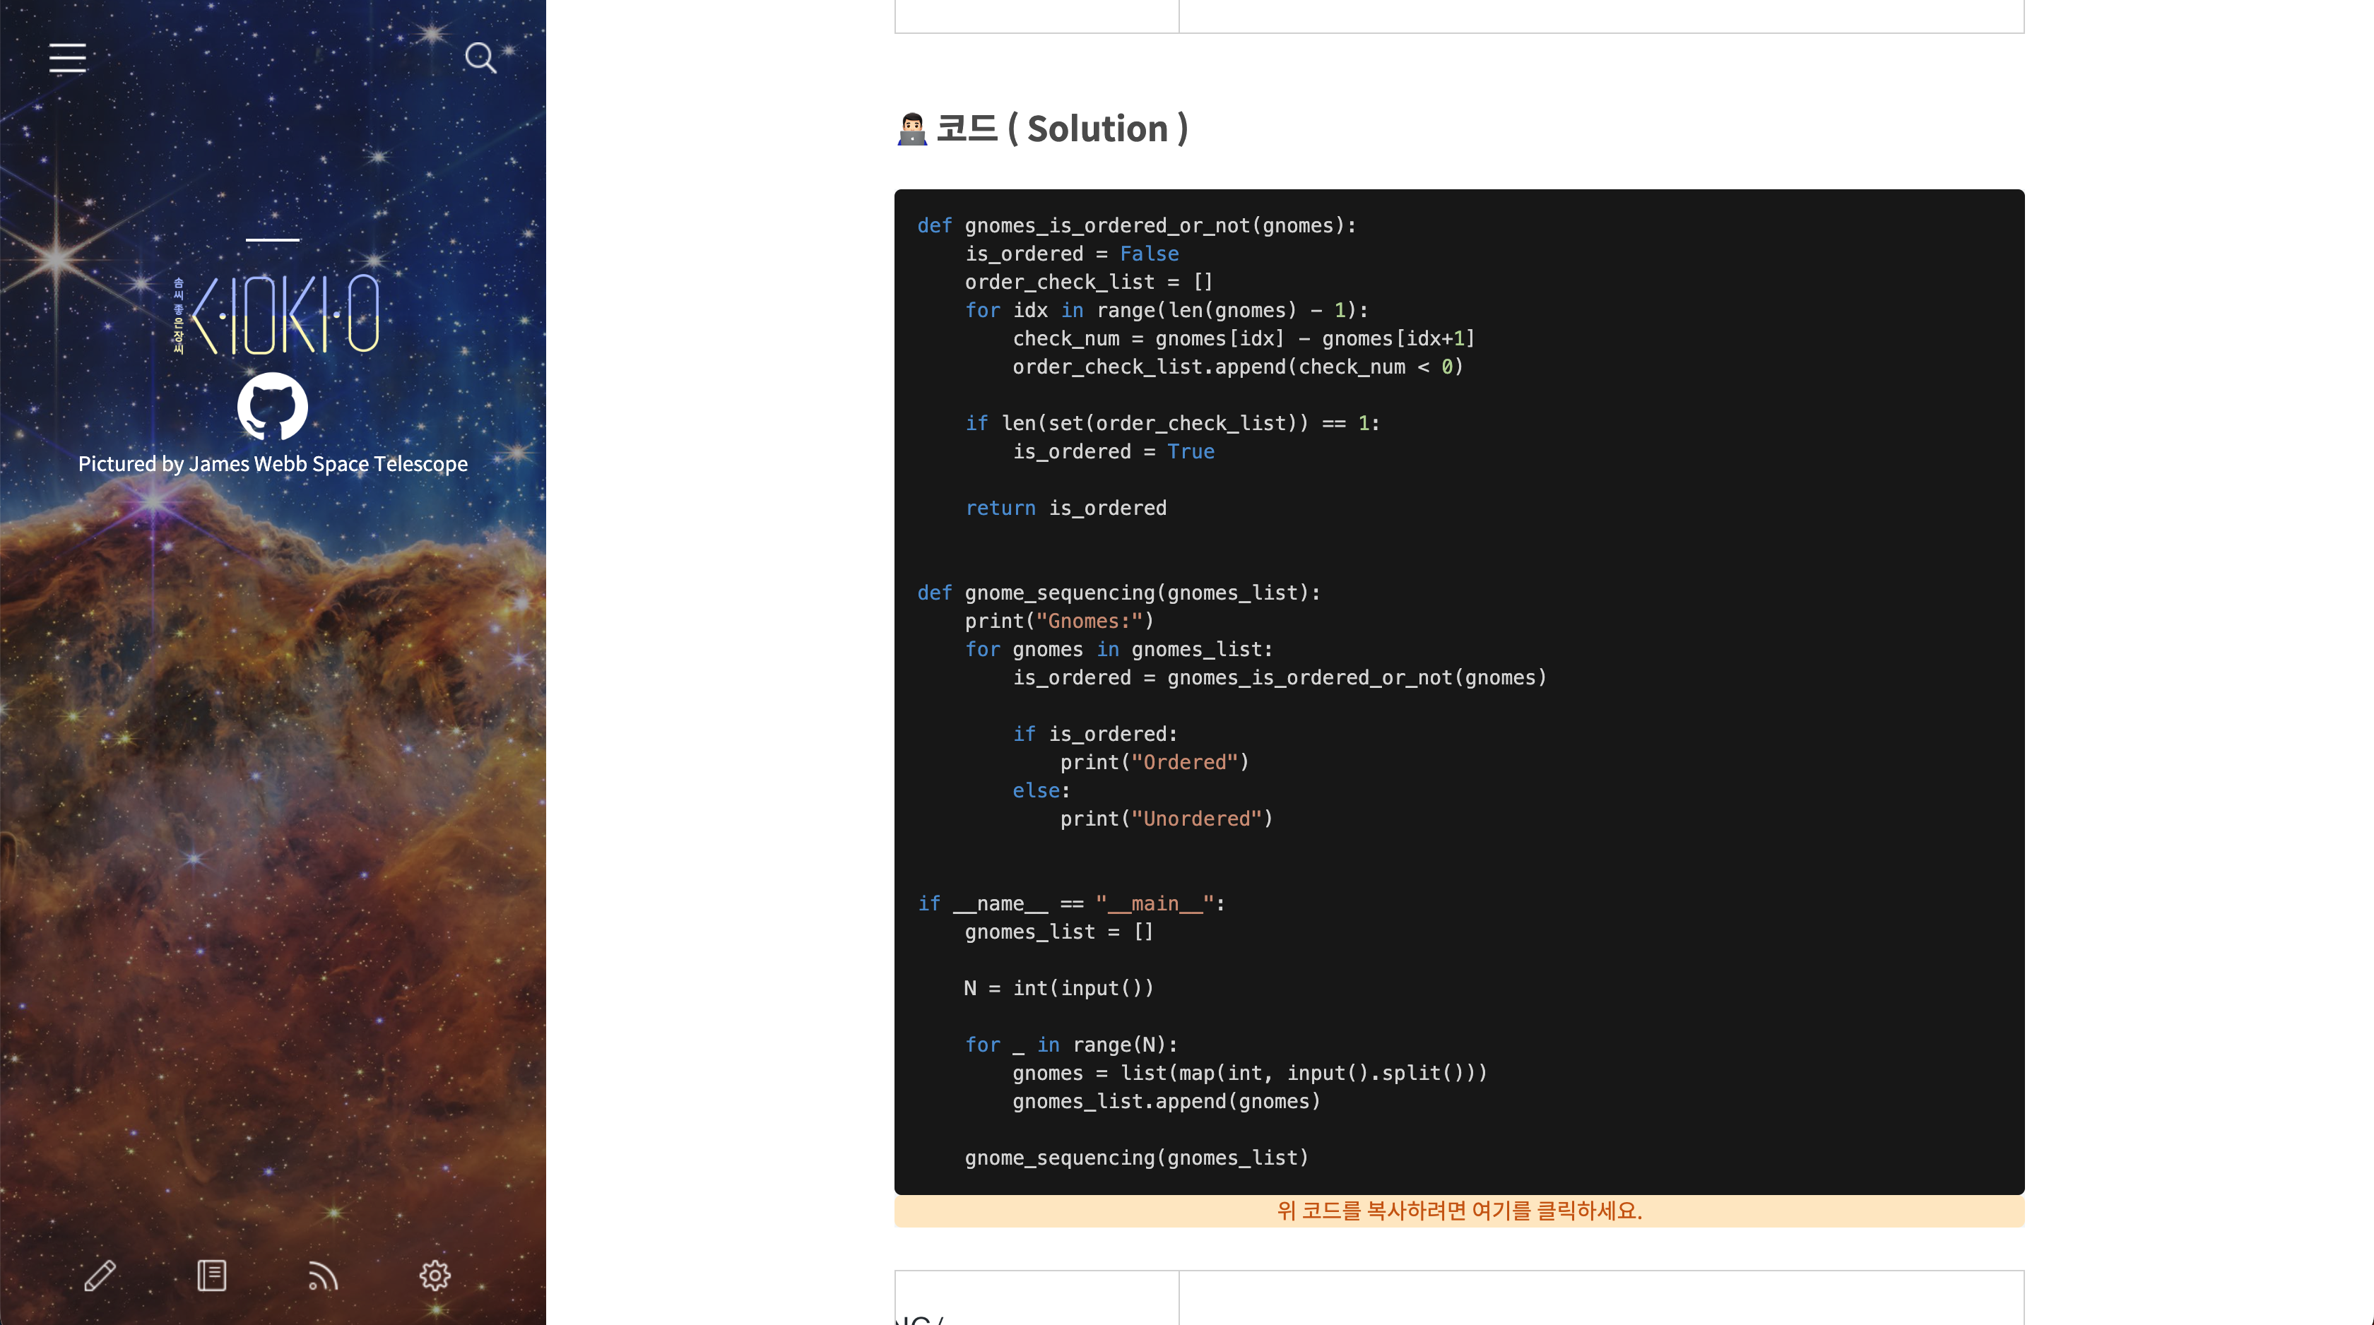Click the developer emoji beside Solution heading
This screenshot has height=1325, width=2374.
click(x=911, y=129)
